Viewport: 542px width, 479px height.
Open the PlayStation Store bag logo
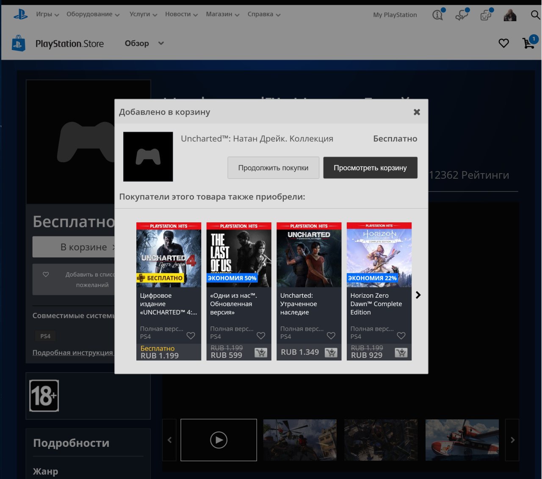point(19,43)
